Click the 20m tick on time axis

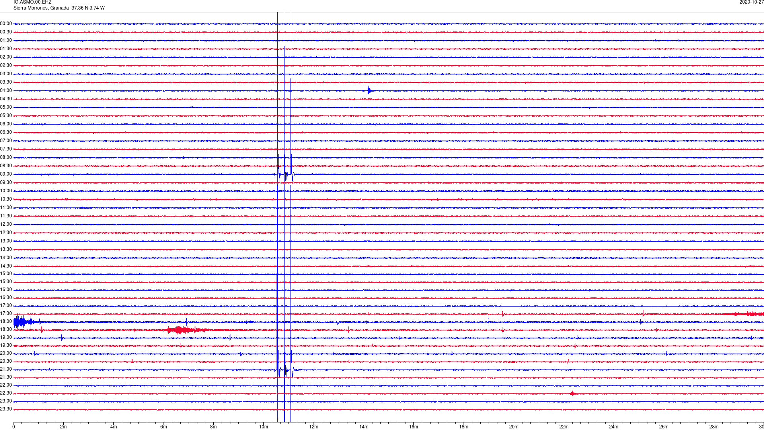[x=514, y=427]
